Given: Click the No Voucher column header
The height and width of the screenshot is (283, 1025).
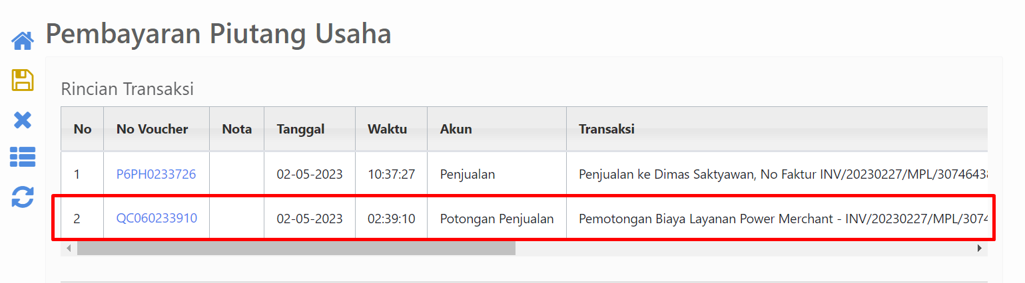Looking at the screenshot, I should click(152, 129).
